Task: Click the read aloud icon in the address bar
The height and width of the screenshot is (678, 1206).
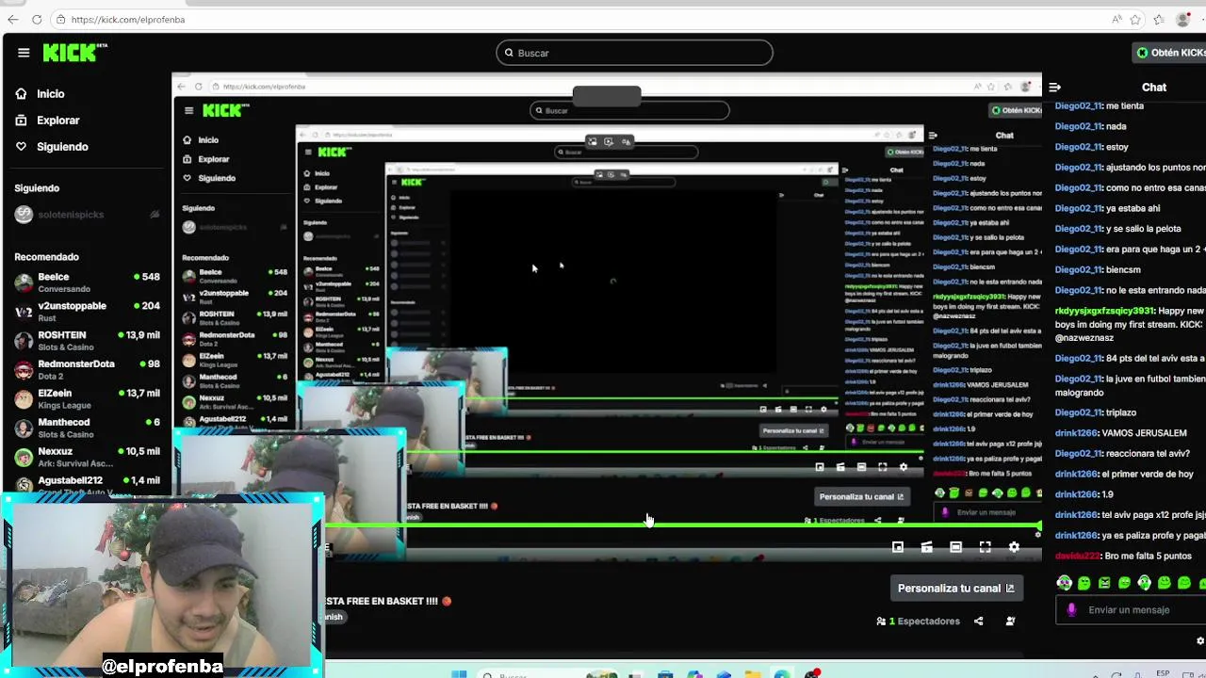Action: [1116, 20]
